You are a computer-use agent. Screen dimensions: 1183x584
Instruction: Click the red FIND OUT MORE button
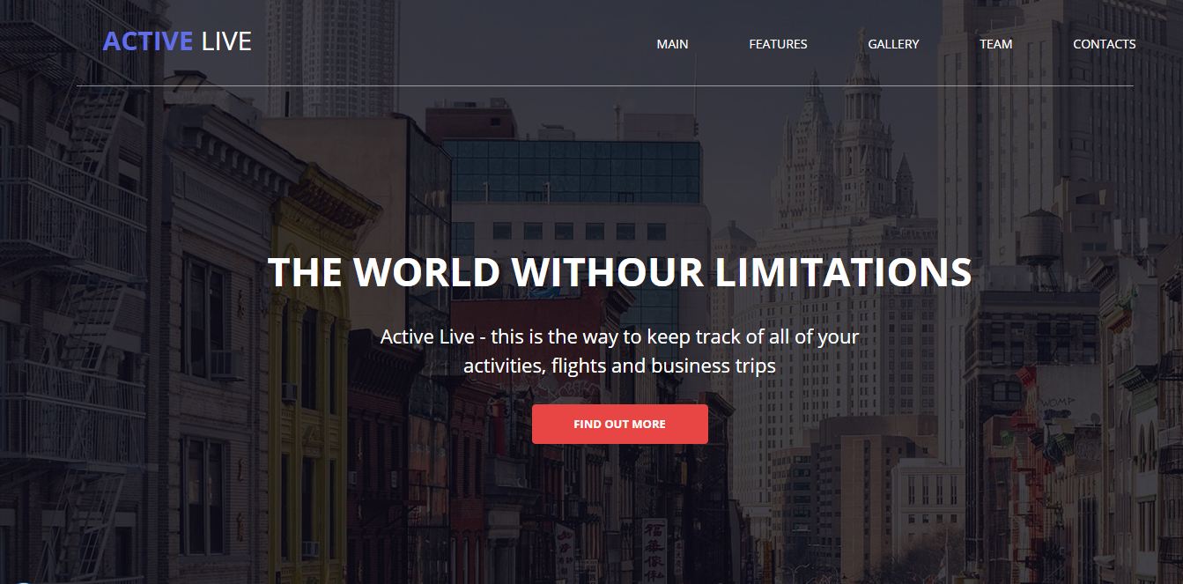(x=620, y=424)
